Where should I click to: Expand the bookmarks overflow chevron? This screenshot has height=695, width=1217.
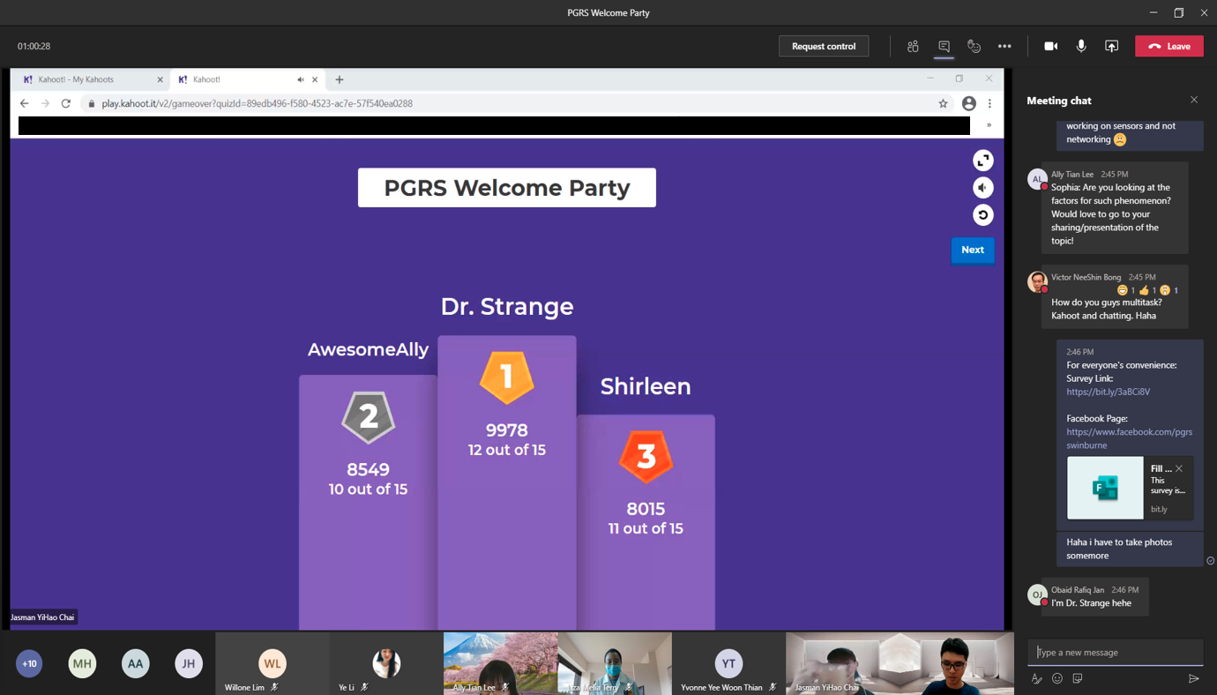[x=989, y=125]
